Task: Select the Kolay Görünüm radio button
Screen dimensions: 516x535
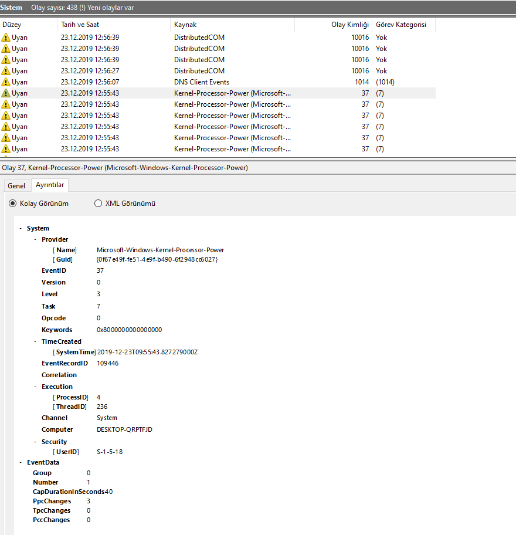Action: point(13,204)
